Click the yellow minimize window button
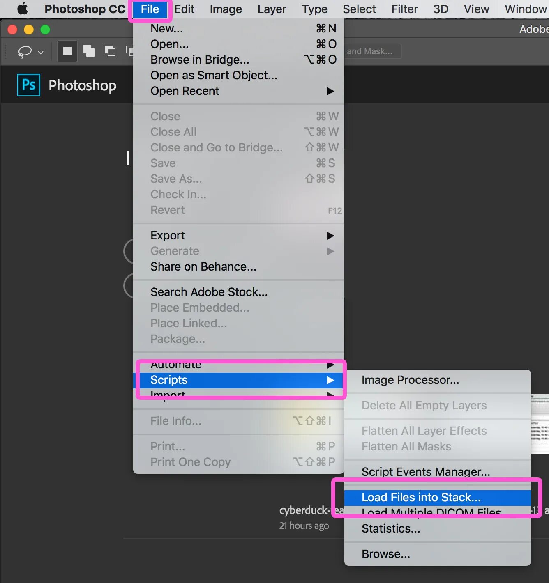Image resolution: width=549 pixels, height=583 pixels. [x=29, y=30]
